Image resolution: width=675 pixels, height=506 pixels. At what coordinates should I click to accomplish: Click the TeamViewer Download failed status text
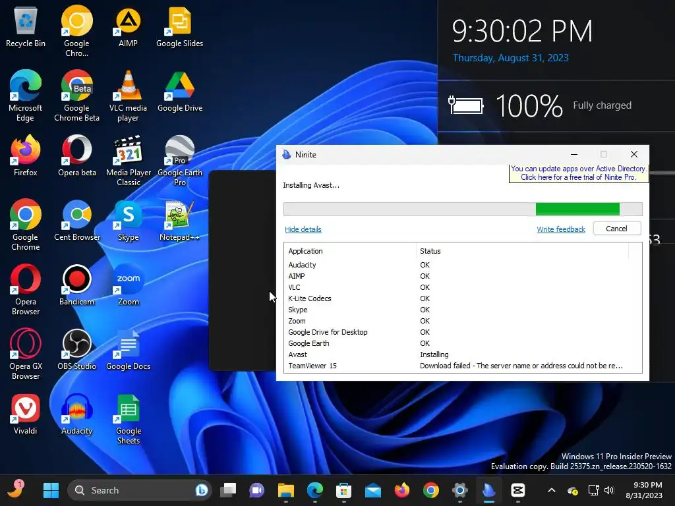(521, 366)
